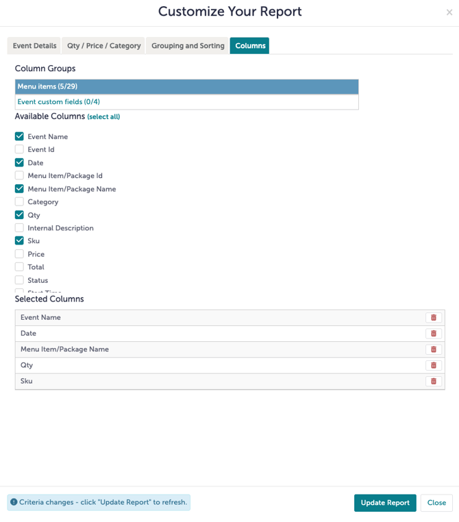Image resolution: width=459 pixels, height=522 pixels.
Task: Switch to Event Details tab
Action: pyautogui.click(x=34, y=46)
